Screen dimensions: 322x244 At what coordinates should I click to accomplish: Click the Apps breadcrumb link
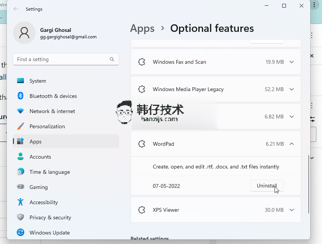tap(142, 28)
